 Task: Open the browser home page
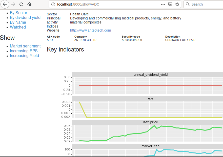click(x=29, y=4)
